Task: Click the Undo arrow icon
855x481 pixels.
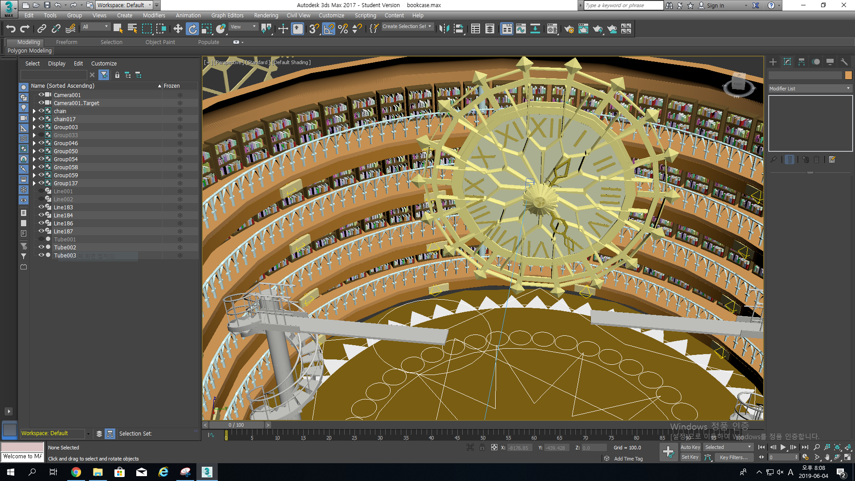Action: [x=11, y=29]
